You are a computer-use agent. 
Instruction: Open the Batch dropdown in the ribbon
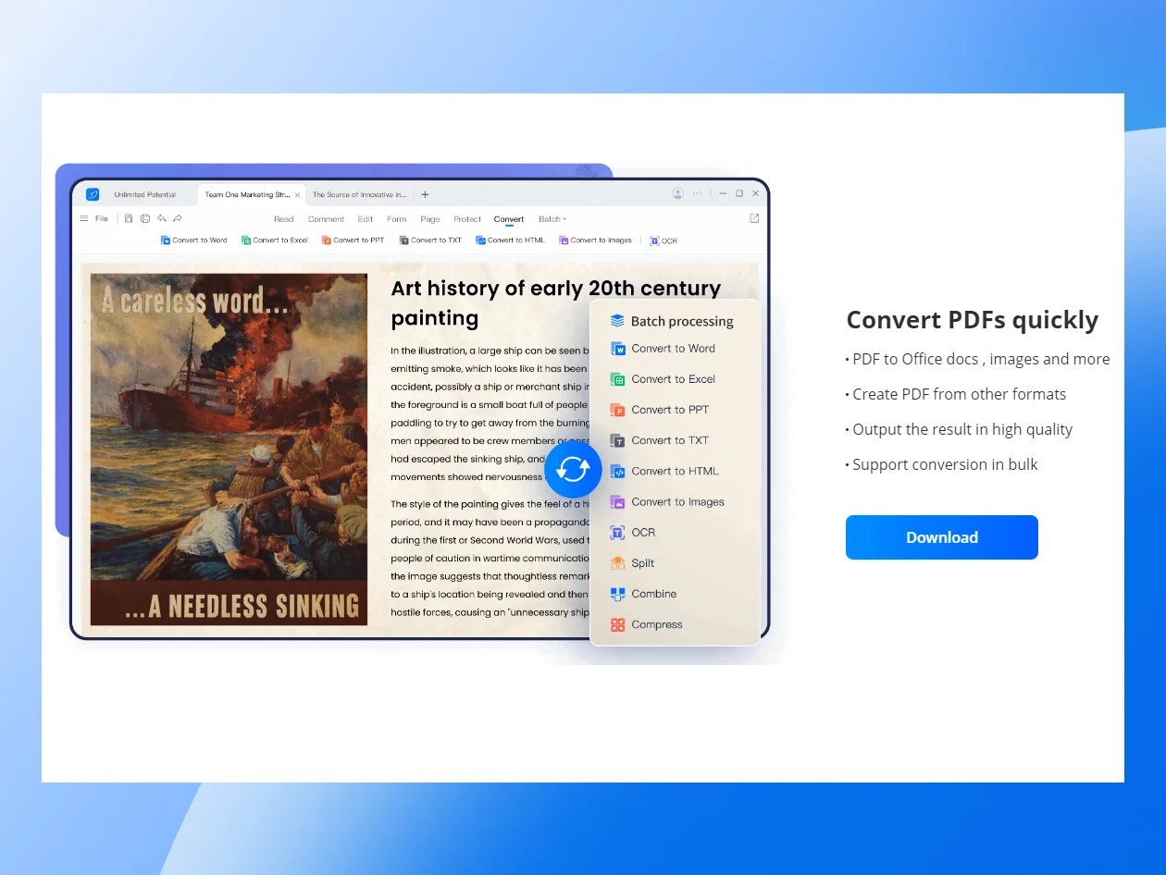tap(552, 219)
